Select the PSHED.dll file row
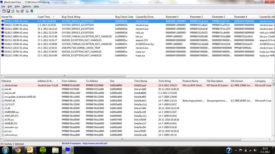This screenshot has height=154, width=275. click(136, 100)
